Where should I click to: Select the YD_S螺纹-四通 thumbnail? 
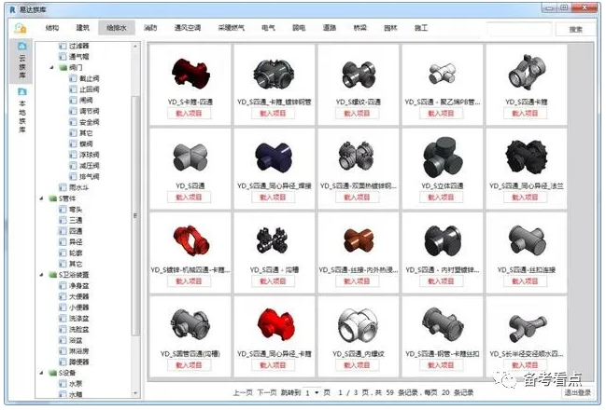click(358, 75)
